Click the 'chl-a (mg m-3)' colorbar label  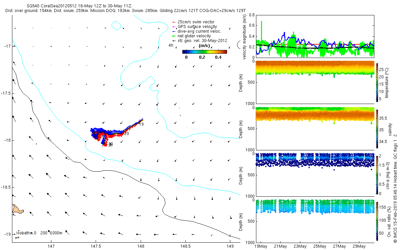point(388,175)
